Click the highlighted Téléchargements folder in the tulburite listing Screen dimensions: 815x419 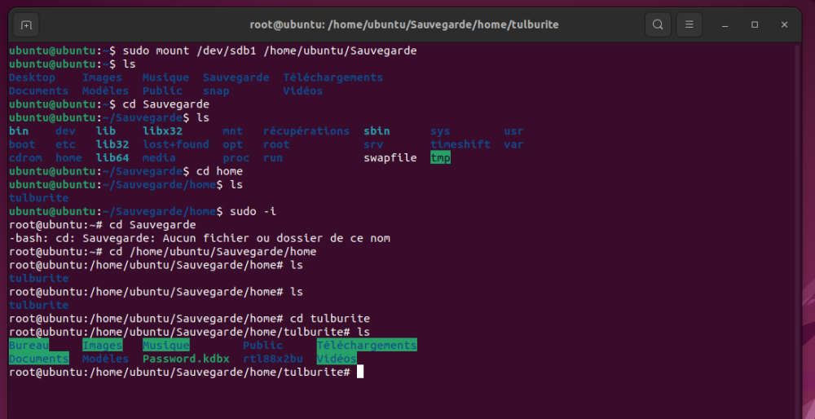(x=367, y=345)
